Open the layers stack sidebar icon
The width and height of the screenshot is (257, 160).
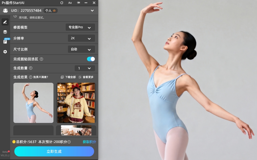click(x=5, y=32)
